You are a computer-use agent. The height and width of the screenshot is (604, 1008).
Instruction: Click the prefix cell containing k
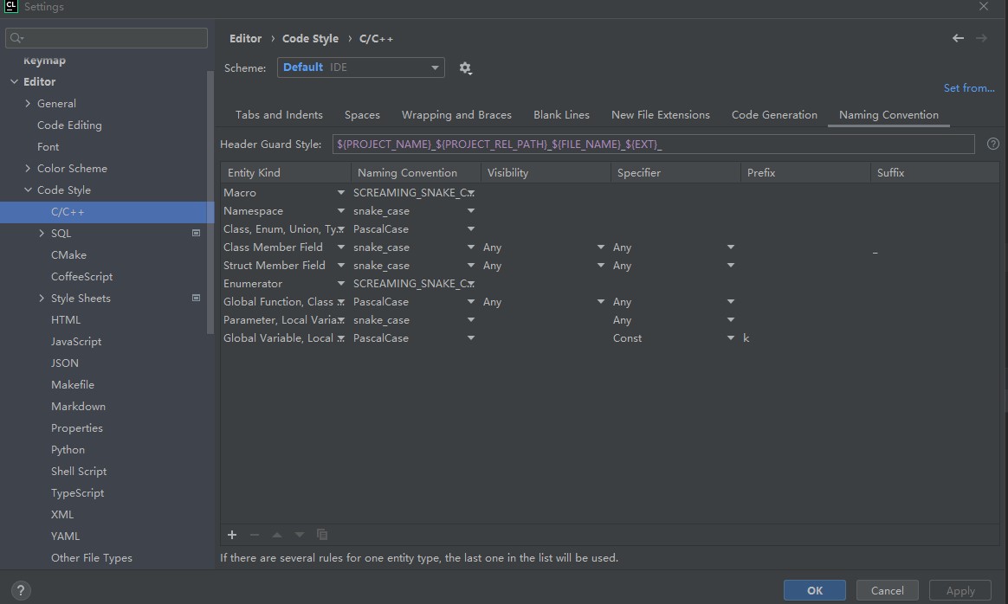pyautogui.click(x=804, y=338)
